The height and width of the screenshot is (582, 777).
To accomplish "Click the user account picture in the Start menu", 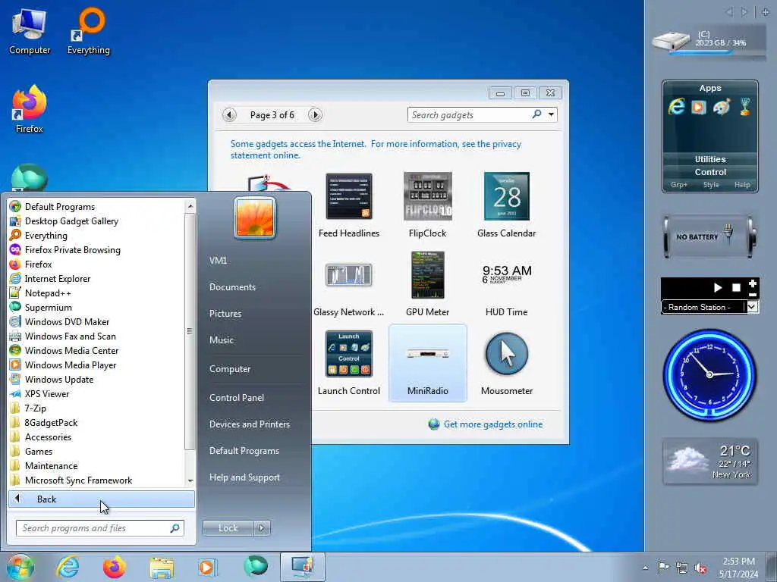I will click(x=255, y=217).
